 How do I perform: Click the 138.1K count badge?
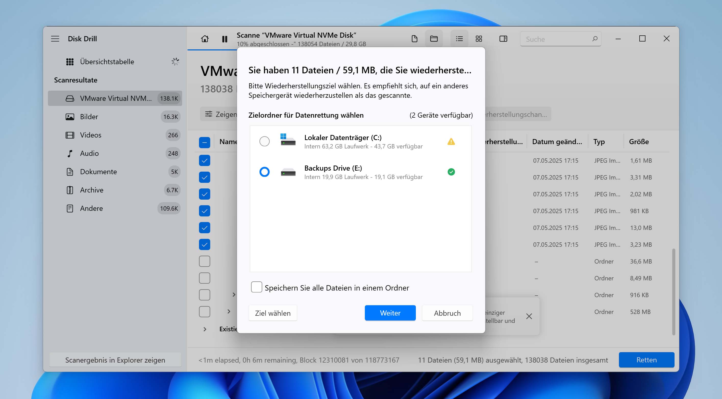pyautogui.click(x=169, y=98)
